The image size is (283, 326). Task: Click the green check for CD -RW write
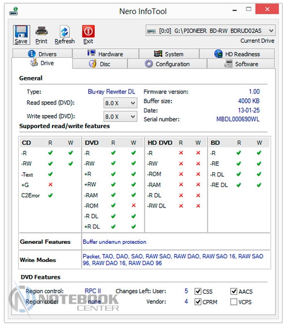pyautogui.click(x=71, y=163)
